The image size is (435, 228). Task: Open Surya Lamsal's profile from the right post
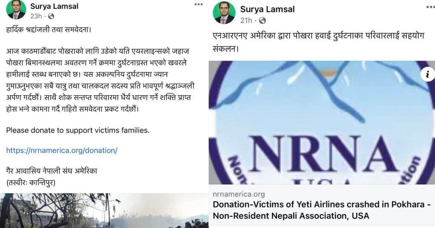coord(268,9)
